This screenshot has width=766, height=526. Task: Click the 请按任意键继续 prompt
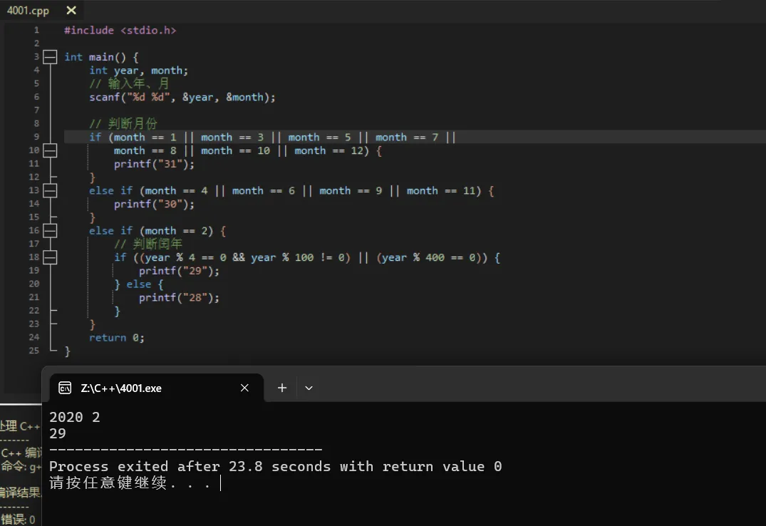tap(130, 483)
